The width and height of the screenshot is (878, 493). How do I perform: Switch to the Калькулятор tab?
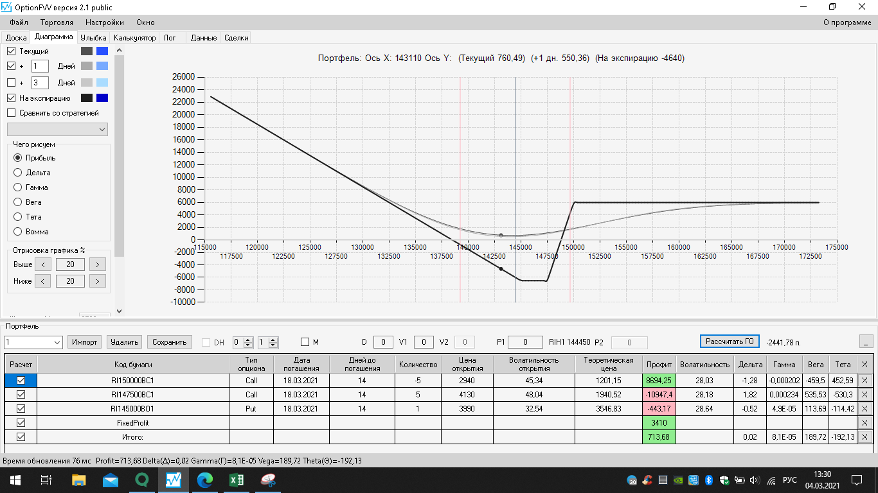point(135,38)
